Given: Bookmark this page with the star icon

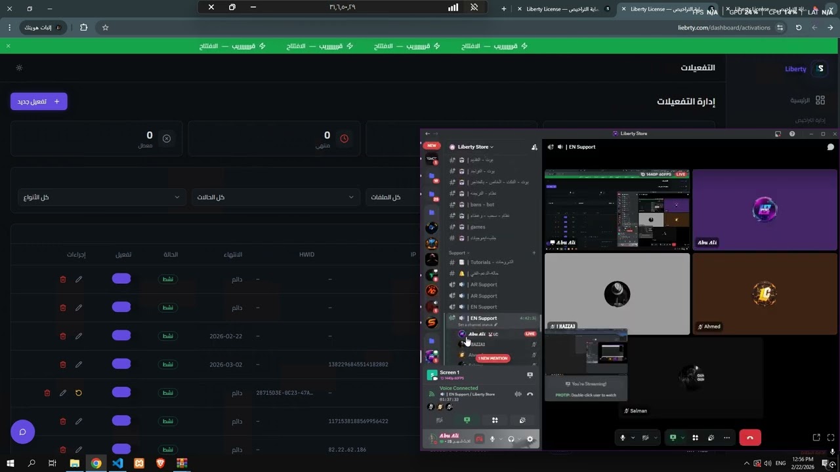Looking at the screenshot, I should (x=105, y=28).
